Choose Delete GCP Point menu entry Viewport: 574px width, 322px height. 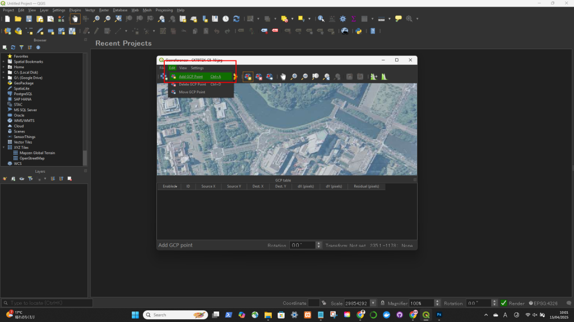point(192,84)
